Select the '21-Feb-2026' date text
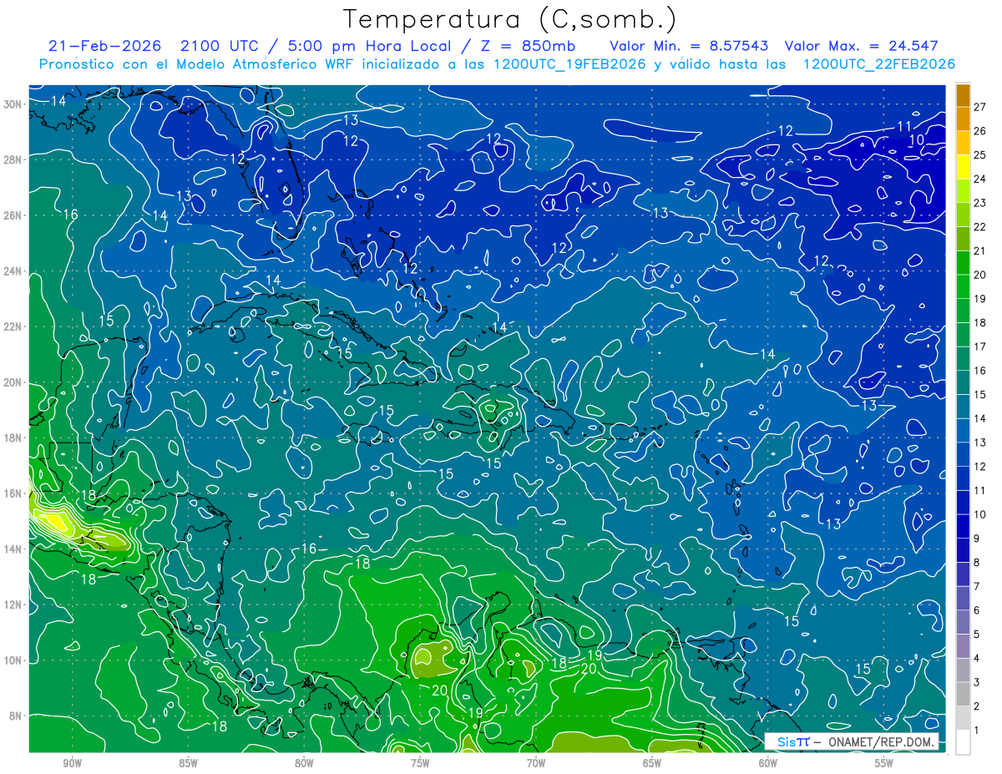The image size is (1002, 774). [104, 47]
